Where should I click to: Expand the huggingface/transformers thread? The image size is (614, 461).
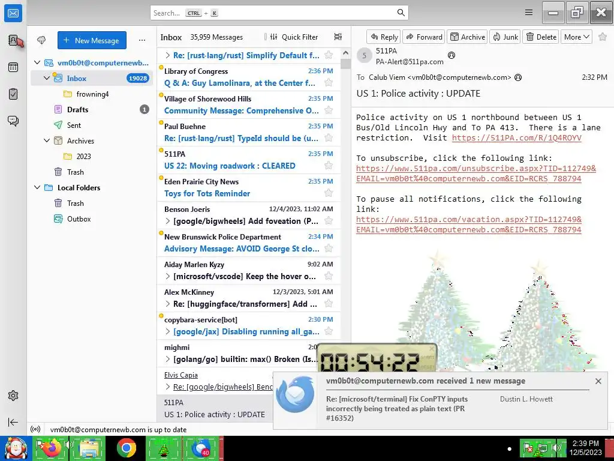tap(168, 304)
